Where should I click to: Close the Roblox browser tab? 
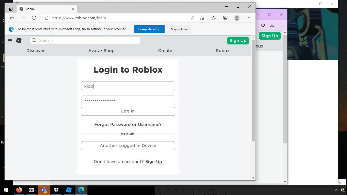[73, 9]
